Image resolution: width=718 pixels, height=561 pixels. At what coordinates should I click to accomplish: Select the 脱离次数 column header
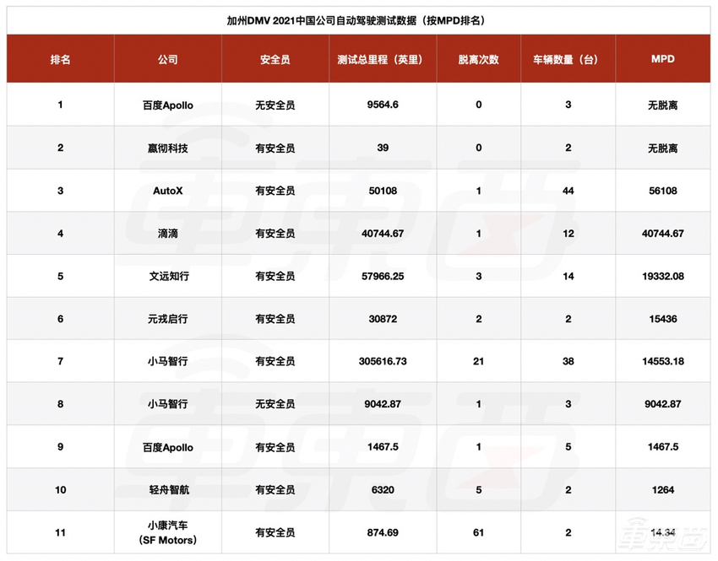(x=478, y=59)
